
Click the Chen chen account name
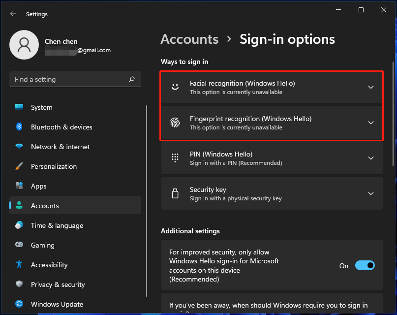pos(61,41)
